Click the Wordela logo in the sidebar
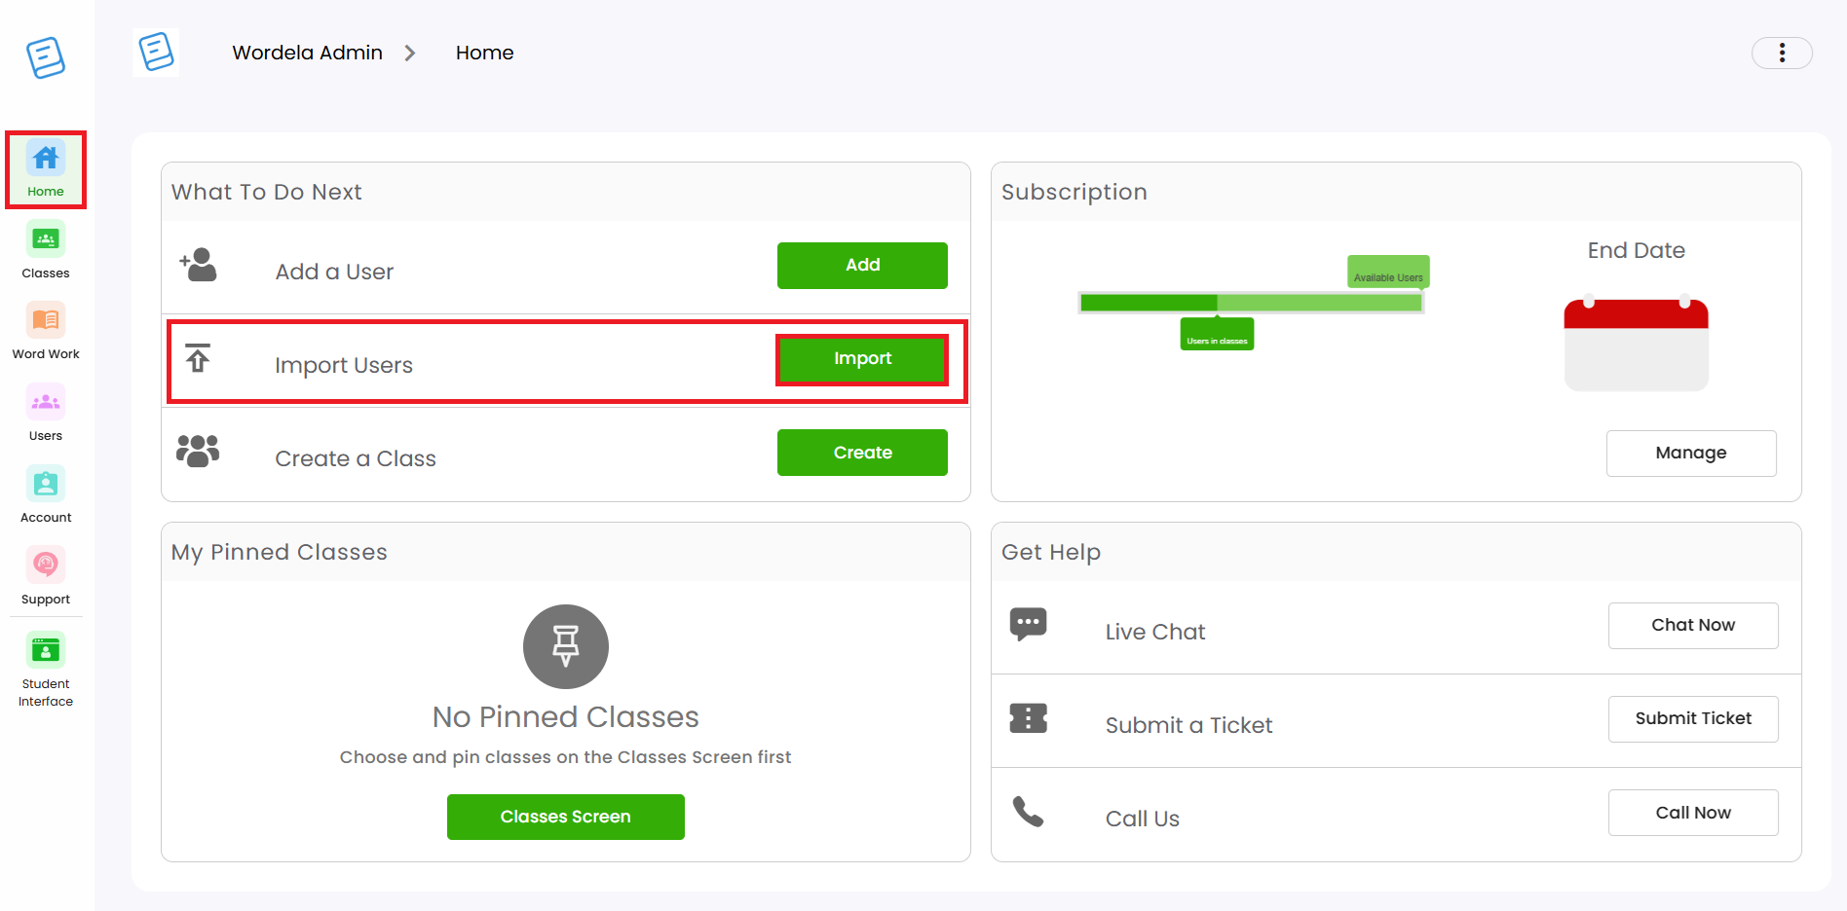The width and height of the screenshot is (1847, 911). pyautogui.click(x=46, y=57)
